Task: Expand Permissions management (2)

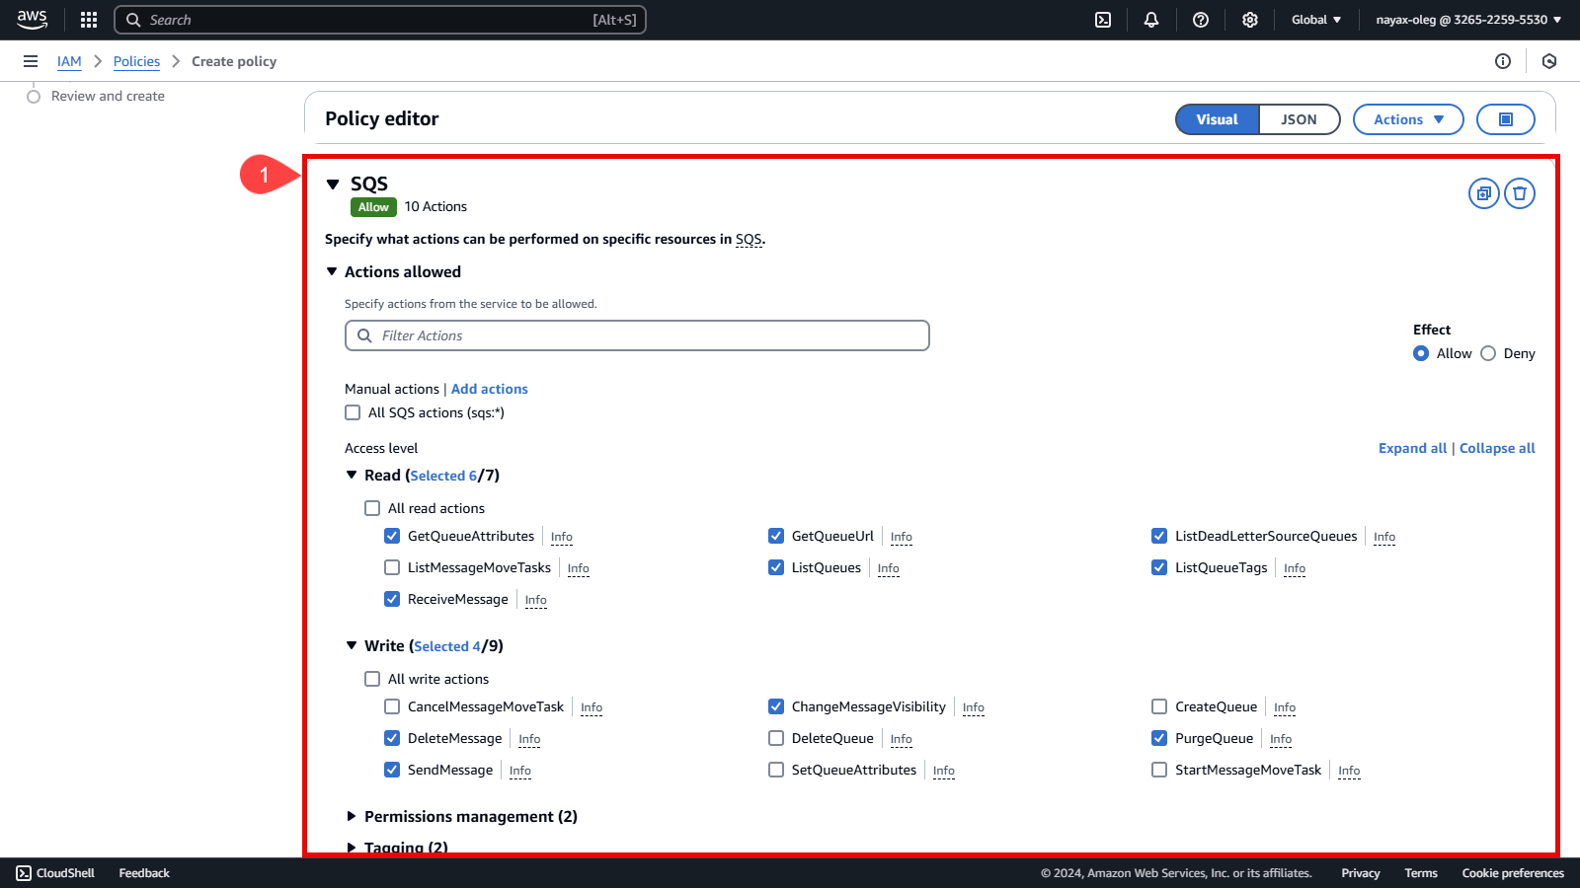Action: 352,816
